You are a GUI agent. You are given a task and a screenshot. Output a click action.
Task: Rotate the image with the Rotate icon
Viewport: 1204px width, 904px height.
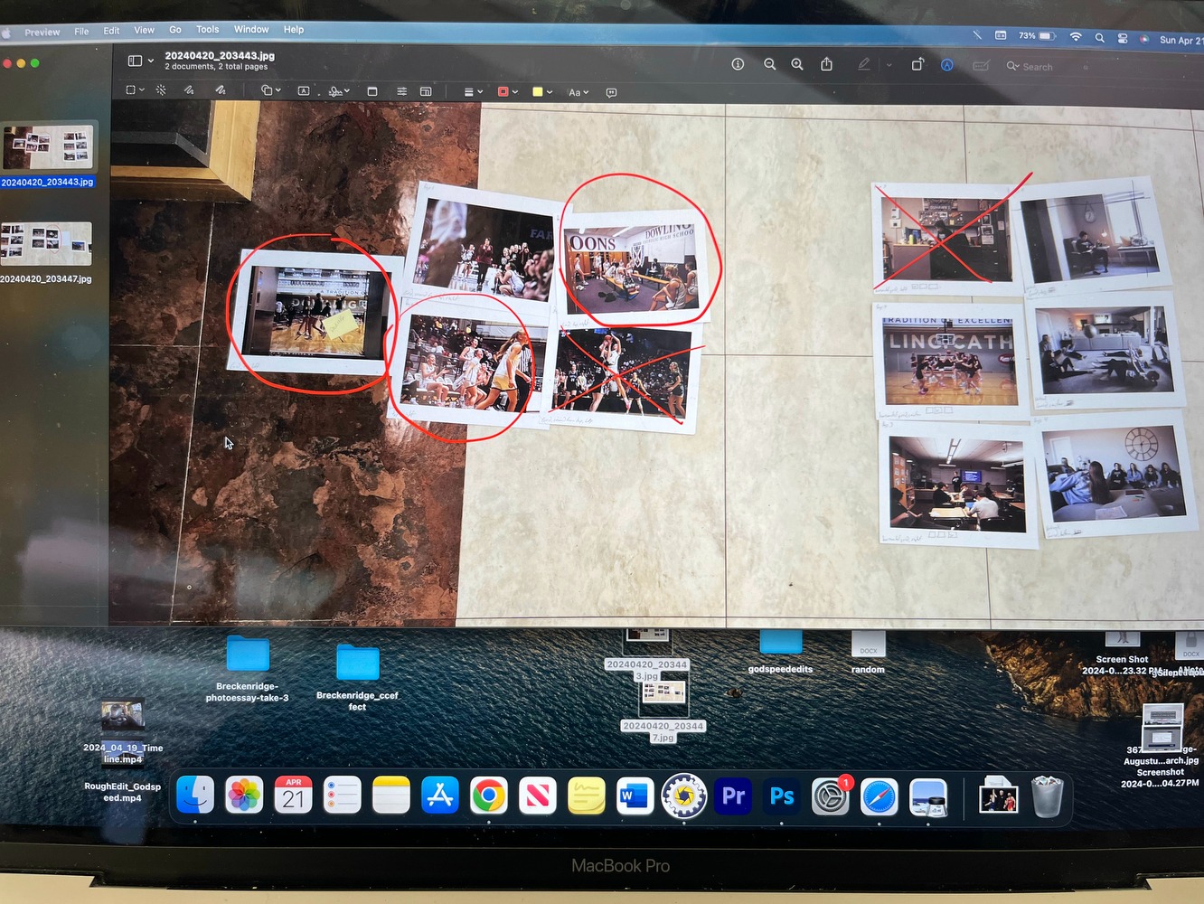point(917,64)
